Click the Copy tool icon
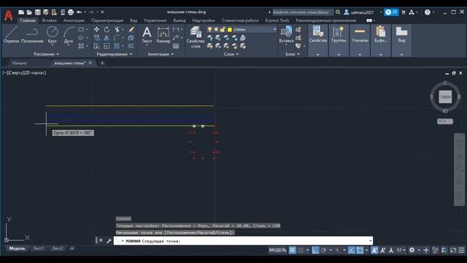The image size is (467, 263). (x=96, y=38)
